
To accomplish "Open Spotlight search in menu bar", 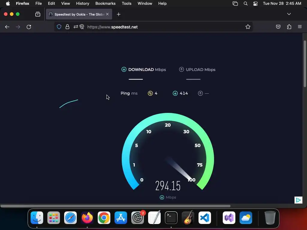I will point(246,4).
